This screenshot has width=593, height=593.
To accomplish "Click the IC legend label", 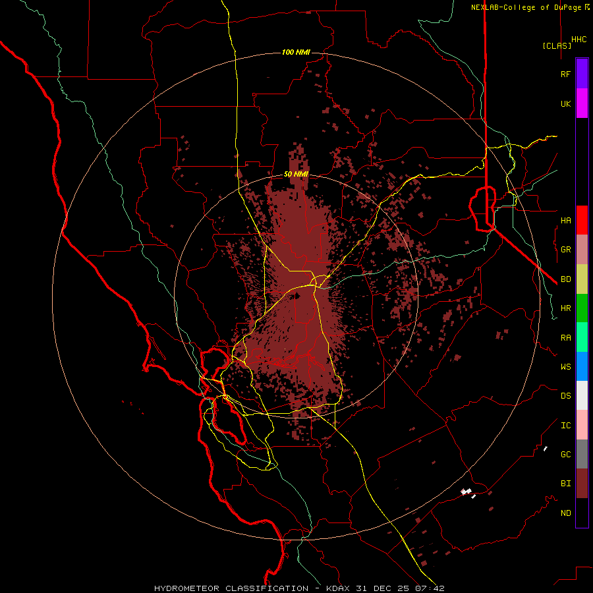I will pos(565,426).
